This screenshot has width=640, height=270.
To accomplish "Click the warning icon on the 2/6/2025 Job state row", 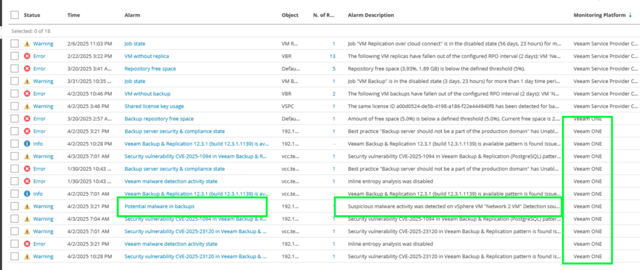I will [27, 44].
